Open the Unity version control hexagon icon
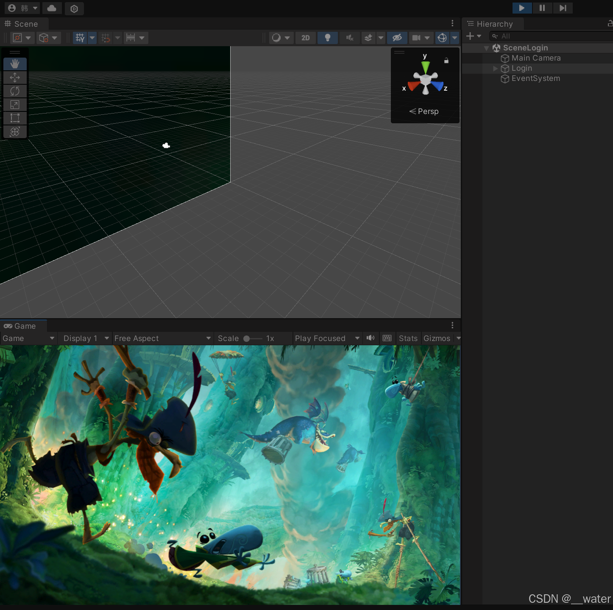This screenshot has width=613, height=610. (74, 8)
